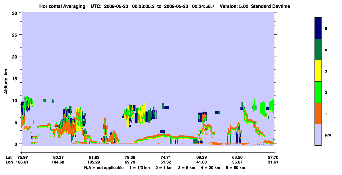Click the colorbar label 3
Screen dimensions: 342x175
coord(326,71)
